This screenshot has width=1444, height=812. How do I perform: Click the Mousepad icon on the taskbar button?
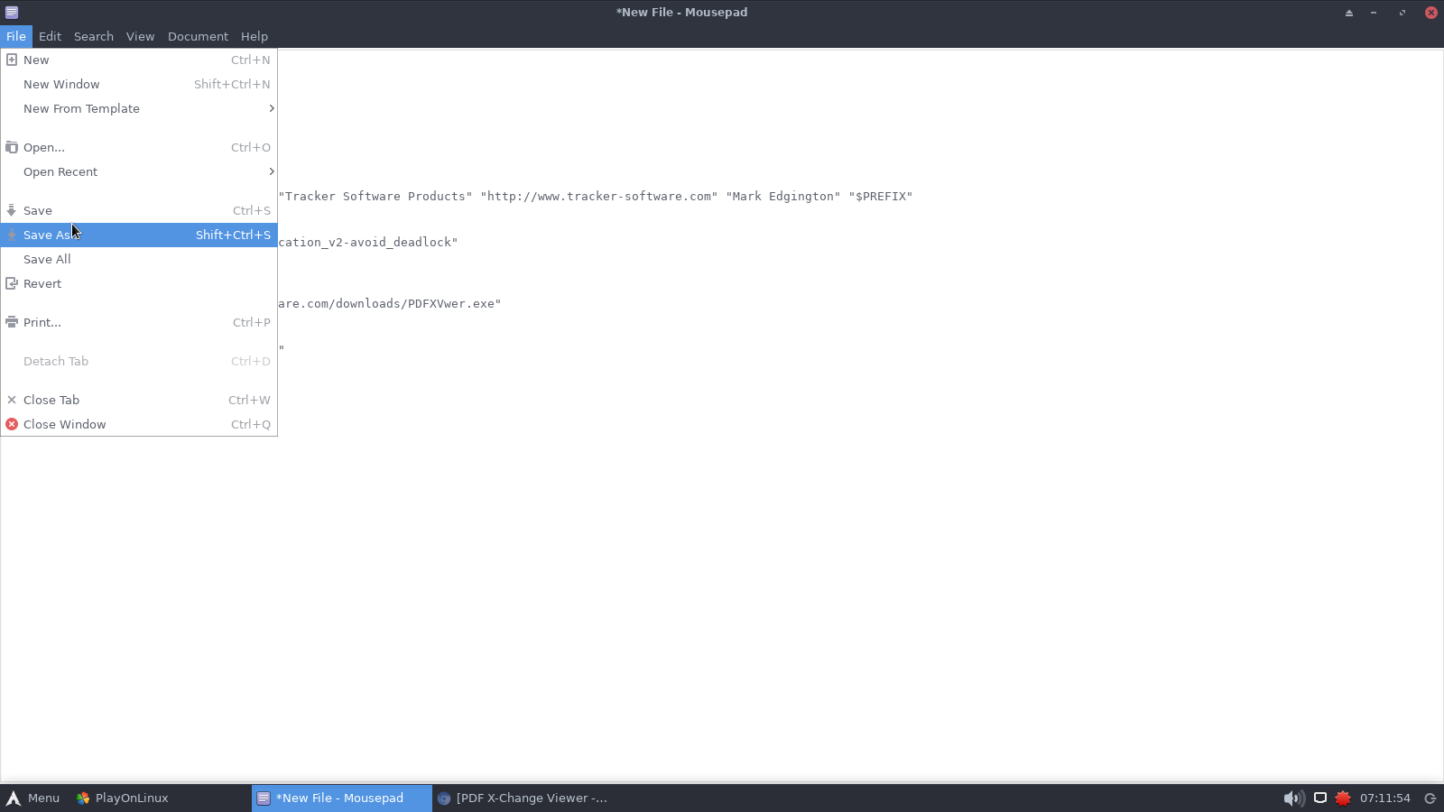pyautogui.click(x=264, y=798)
